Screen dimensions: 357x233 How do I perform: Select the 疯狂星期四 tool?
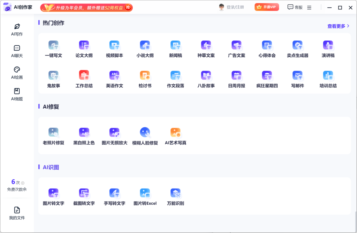267,78
